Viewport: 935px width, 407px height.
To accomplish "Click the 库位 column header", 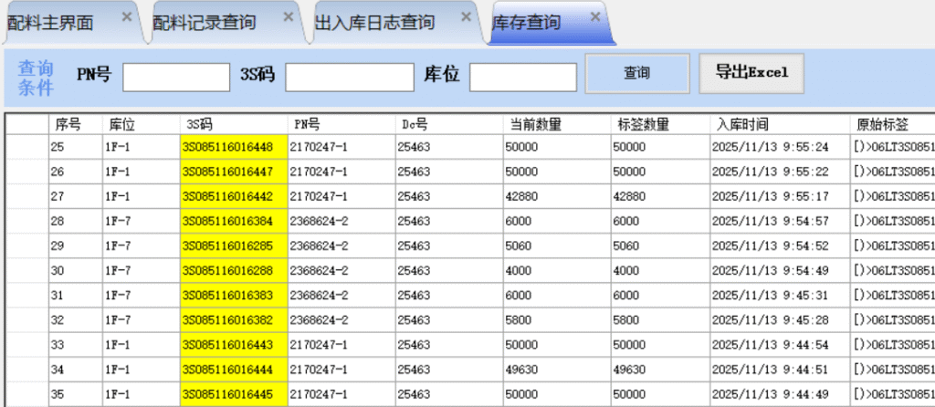I will coord(142,124).
